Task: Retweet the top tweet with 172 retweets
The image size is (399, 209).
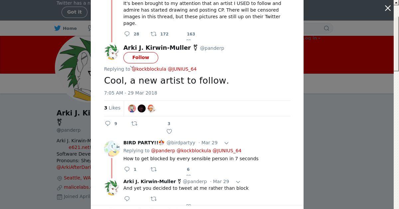Action: (x=154, y=34)
